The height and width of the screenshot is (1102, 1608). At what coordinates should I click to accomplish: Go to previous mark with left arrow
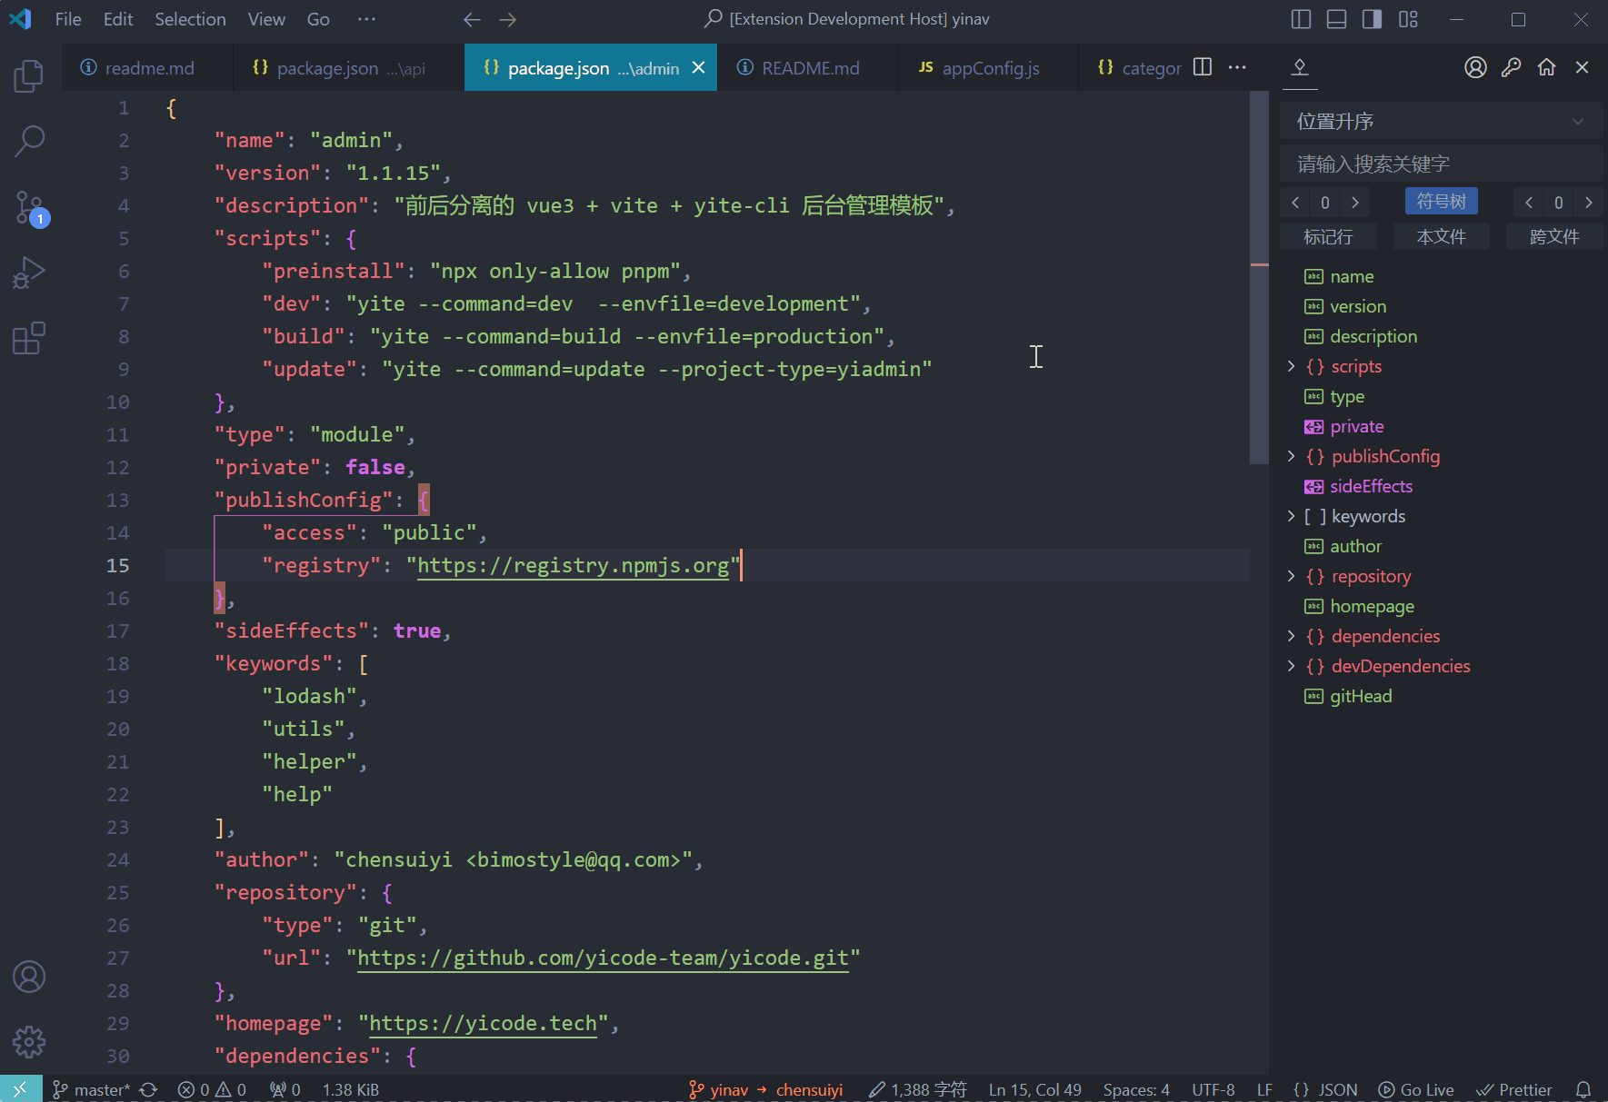pyautogui.click(x=1295, y=202)
